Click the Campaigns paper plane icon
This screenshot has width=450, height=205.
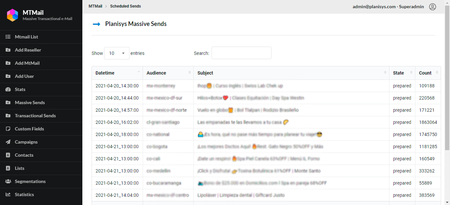point(8,142)
